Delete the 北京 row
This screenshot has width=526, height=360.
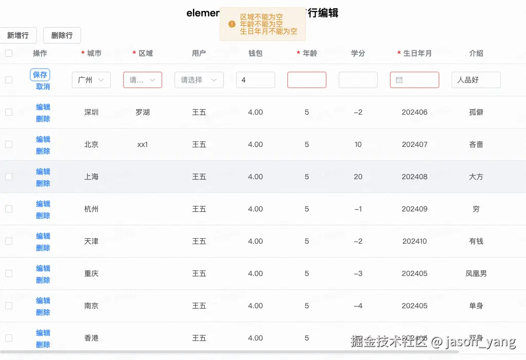pyautogui.click(x=43, y=151)
